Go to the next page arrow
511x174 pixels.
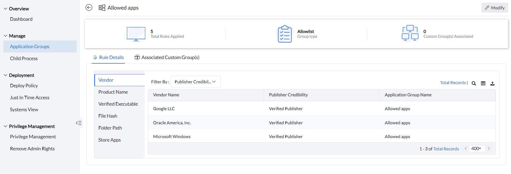click(489, 148)
